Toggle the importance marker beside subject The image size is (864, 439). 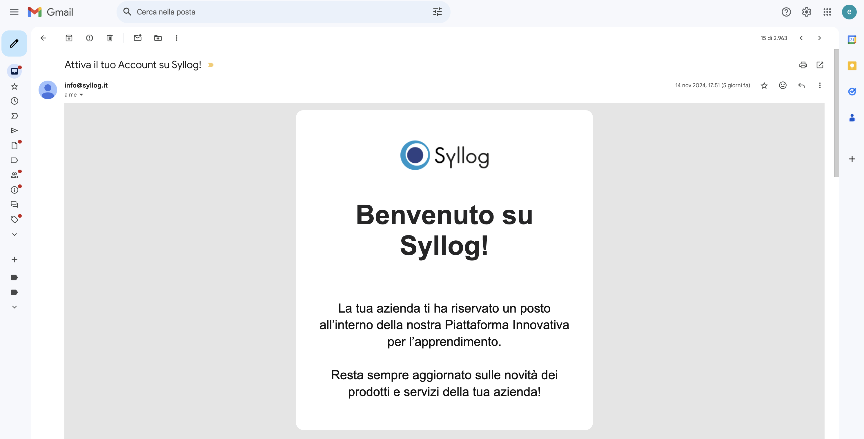[210, 65]
